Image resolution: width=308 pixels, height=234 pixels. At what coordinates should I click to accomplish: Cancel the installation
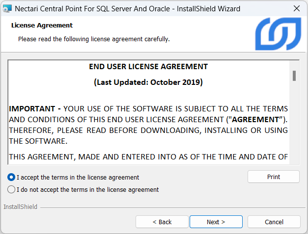point(274,222)
